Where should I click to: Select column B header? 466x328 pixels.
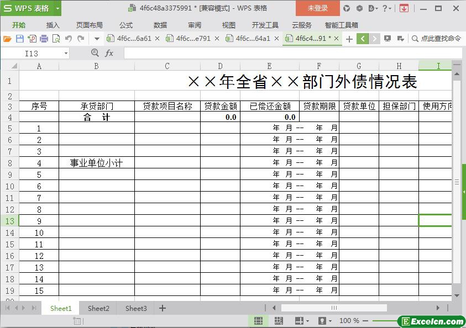(x=97, y=66)
